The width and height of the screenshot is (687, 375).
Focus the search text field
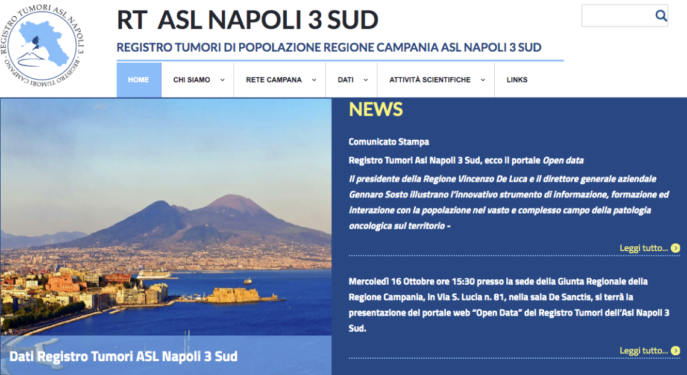pos(617,16)
